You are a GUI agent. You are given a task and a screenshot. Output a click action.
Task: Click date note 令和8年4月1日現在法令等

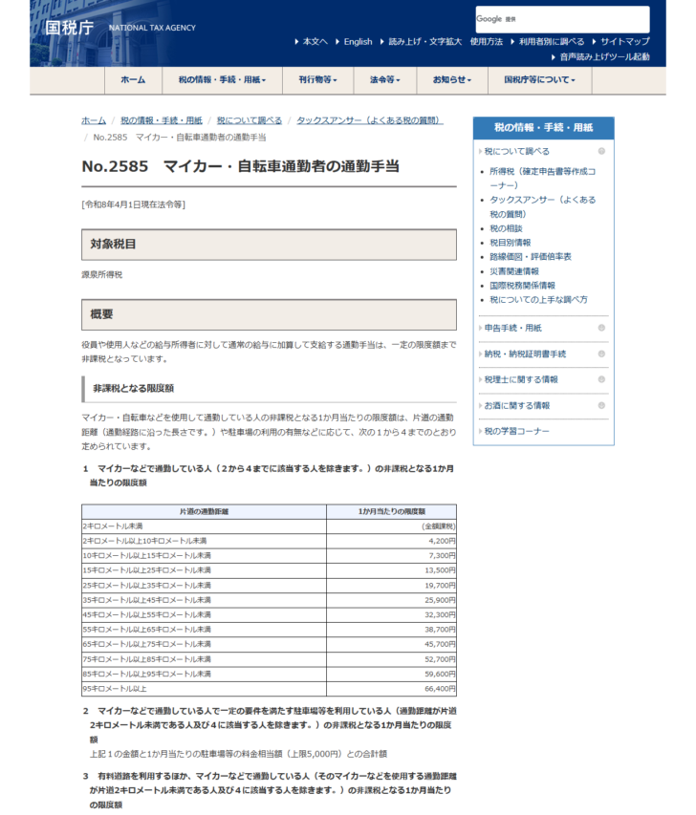tap(133, 204)
